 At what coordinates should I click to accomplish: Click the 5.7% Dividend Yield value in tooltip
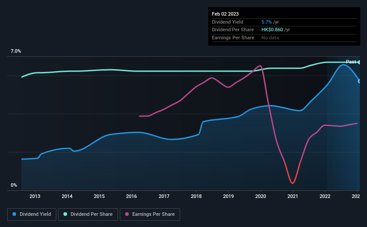(x=266, y=22)
